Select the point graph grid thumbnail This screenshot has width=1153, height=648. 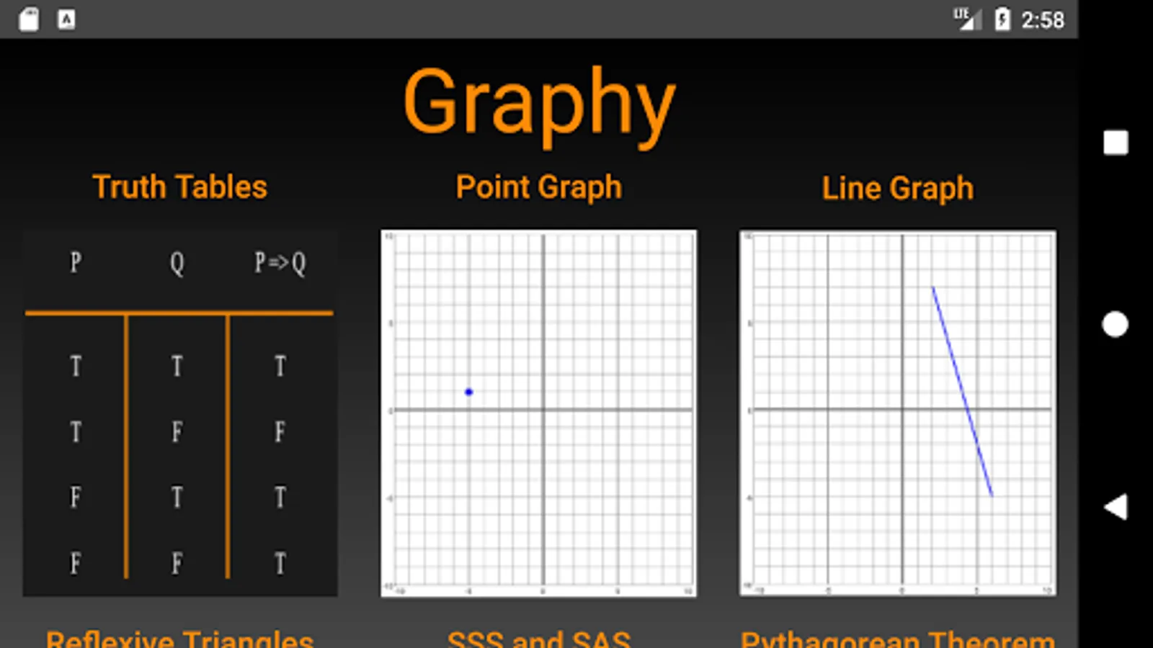coord(538,413)
